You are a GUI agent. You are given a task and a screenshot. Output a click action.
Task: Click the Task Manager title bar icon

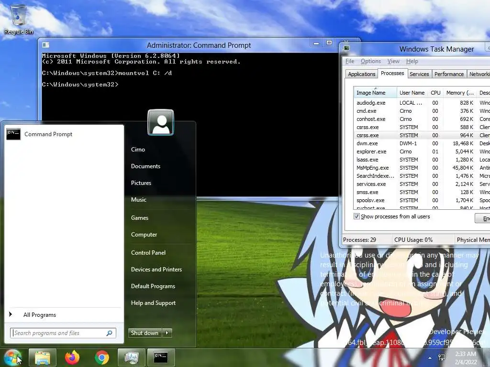[x=346, y=48]
